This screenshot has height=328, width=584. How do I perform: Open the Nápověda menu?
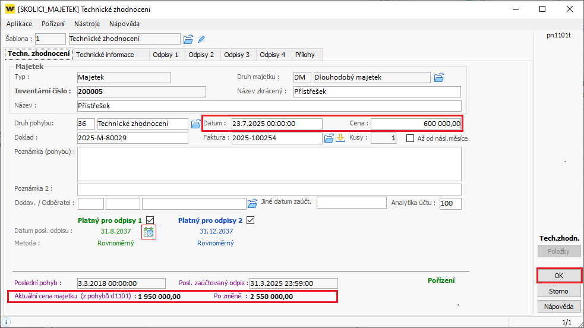124,24
